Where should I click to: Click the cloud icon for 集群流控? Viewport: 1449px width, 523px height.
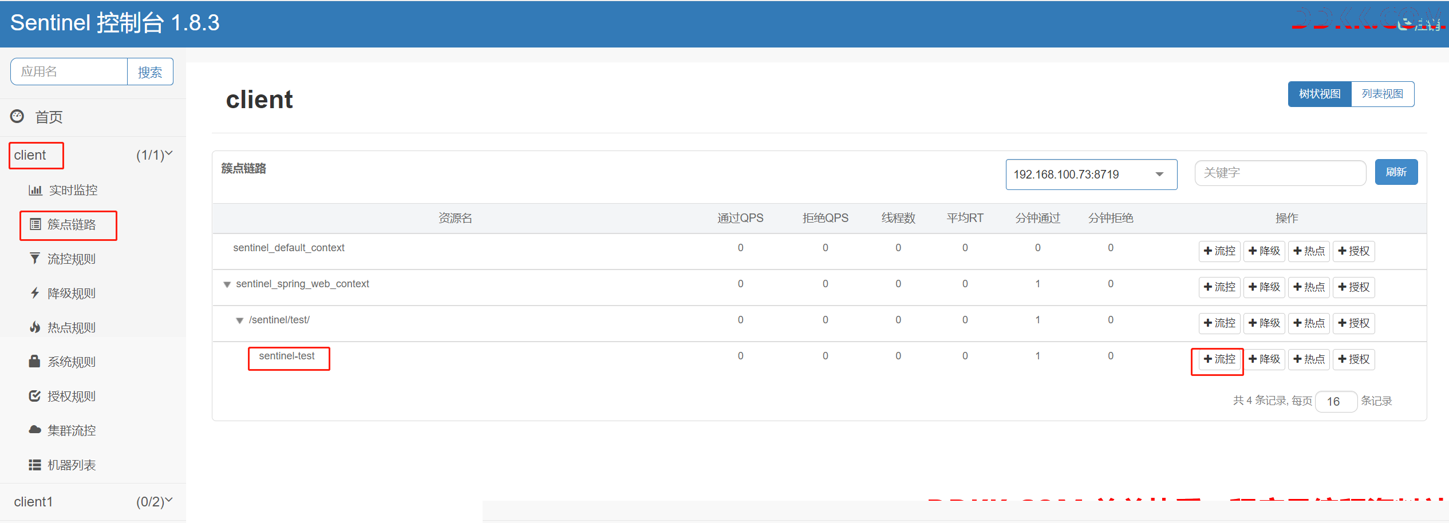(35, 430)
